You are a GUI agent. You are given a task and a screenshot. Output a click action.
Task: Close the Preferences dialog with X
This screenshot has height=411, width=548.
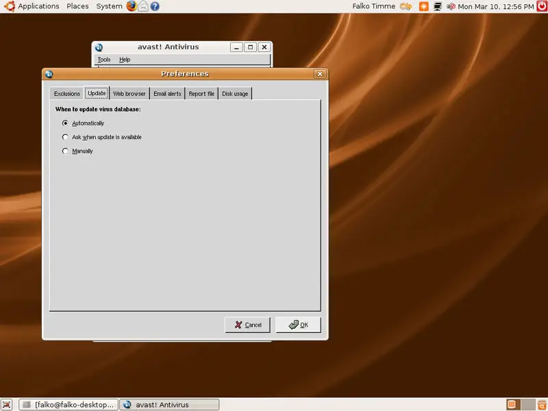[320, 74]
